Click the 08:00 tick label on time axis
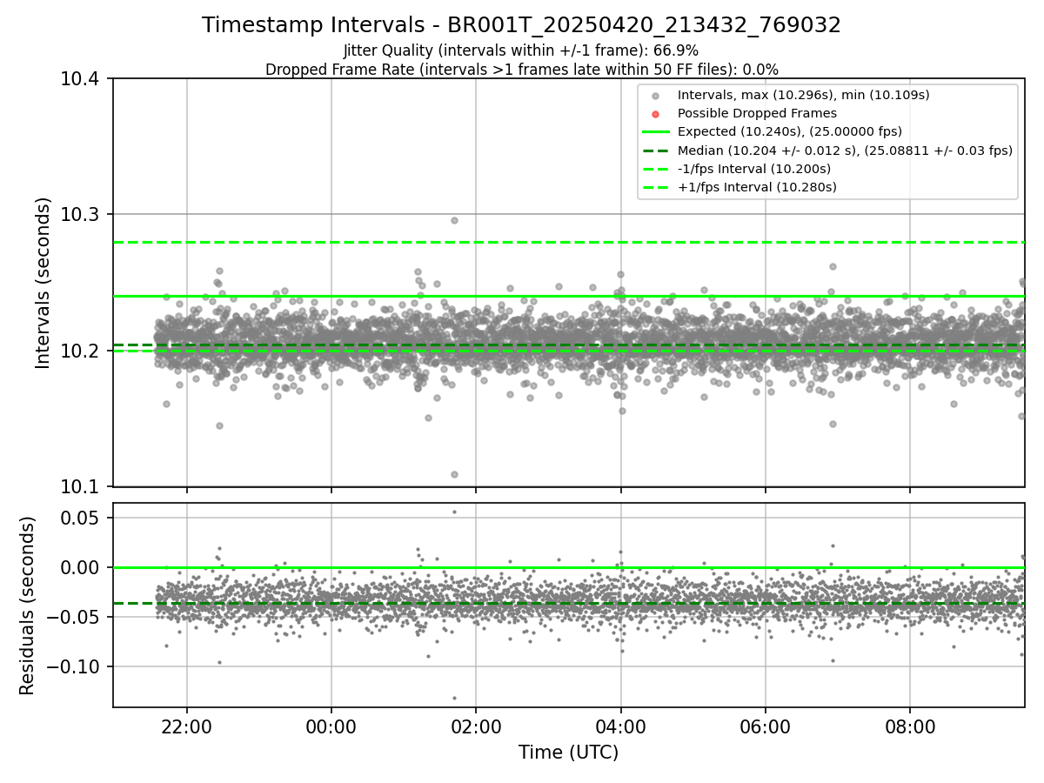This screenshot has height=783, width=1044. click(909, 727)
